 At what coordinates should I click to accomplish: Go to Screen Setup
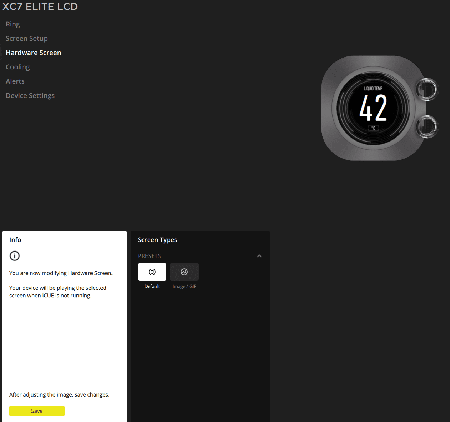pyautogui.click(x=27, y=38)
